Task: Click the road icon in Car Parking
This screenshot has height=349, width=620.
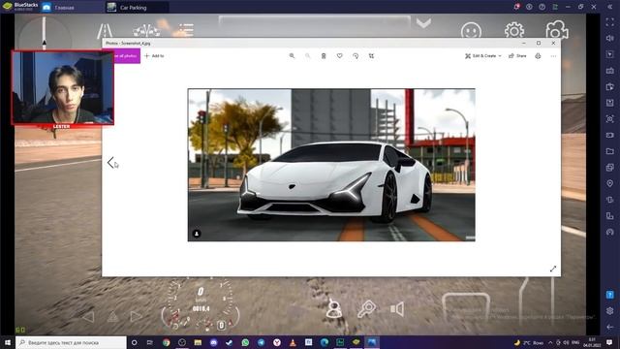Action: click(105, 31)
